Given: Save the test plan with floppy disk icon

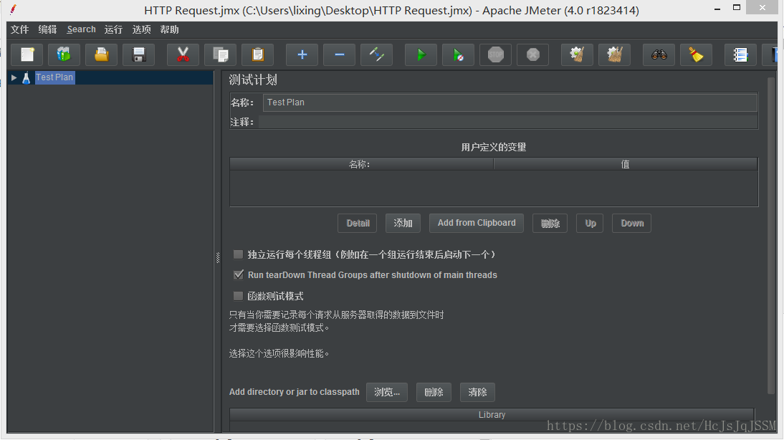Looking at the screenshot, I should click(138, 54).
